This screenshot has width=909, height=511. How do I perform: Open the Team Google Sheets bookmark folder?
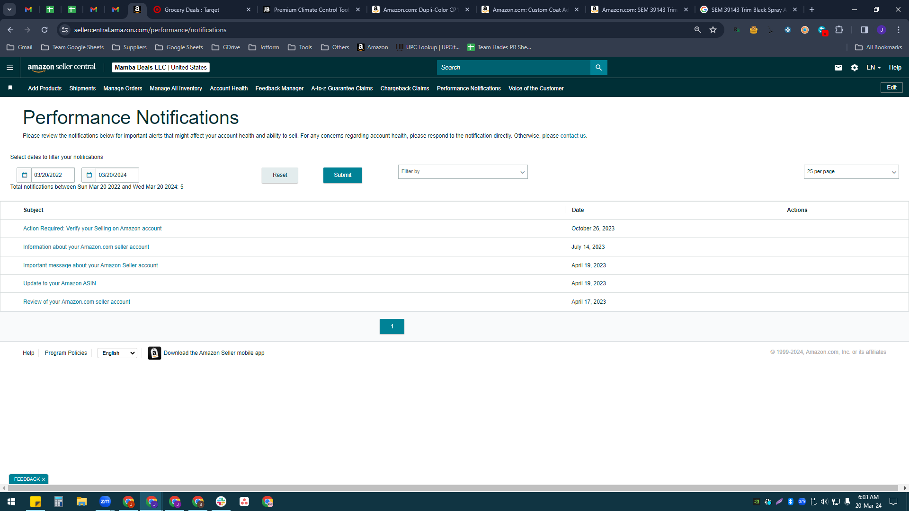(x=72, y=47)
